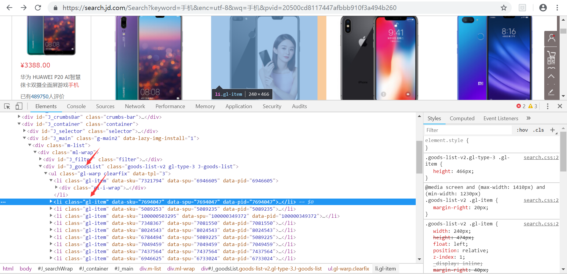Select li row with data-sku 7348367
The height and width of the screenshot is (274, 567).
point(208,223)
